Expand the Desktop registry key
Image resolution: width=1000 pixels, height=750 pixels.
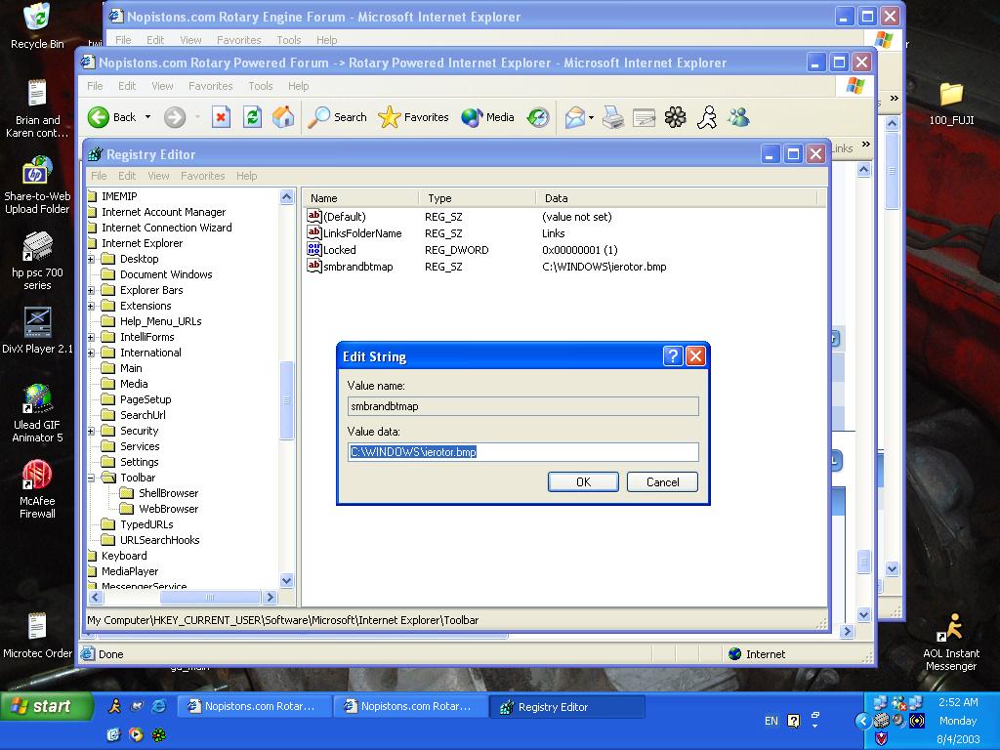(x=91, y=259)
